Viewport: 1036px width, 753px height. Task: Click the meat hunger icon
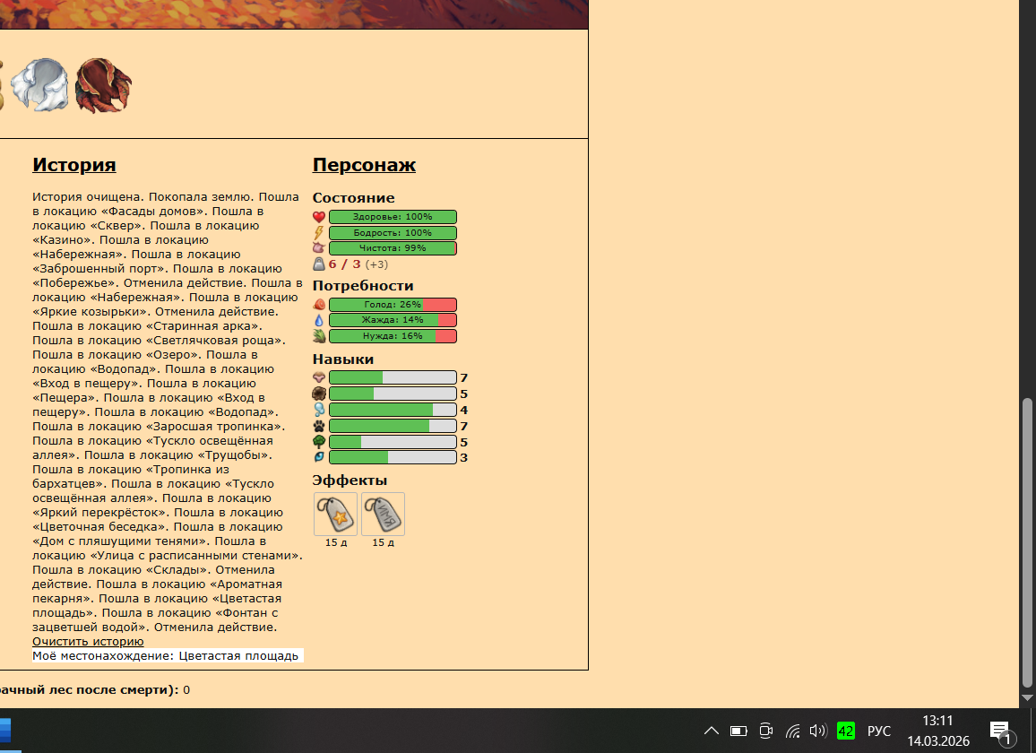[319, 305]
